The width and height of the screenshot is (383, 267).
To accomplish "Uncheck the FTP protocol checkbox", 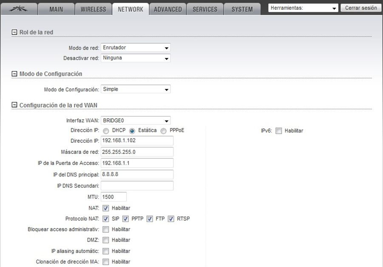I will coord(150,219).
